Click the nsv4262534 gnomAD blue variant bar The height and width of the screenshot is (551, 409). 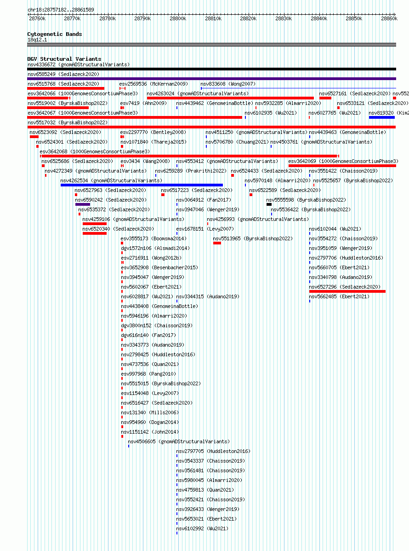142,185
